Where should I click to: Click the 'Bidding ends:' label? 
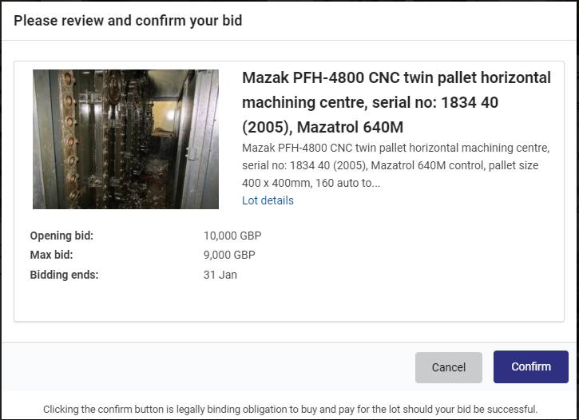64,275
